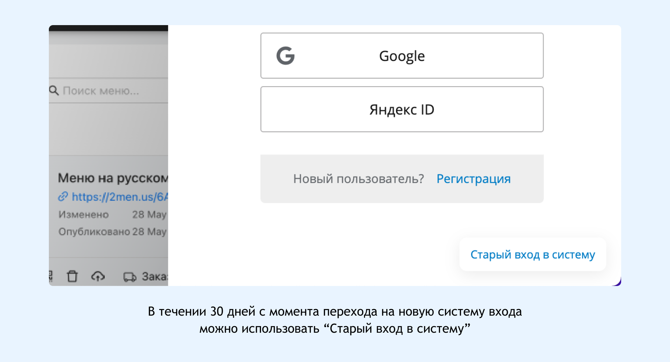The height and width of the screenshot is (362, 670).
Task: Click the Изменено 28 May date row
Action: pyautogui.click(x=112, y=214)
